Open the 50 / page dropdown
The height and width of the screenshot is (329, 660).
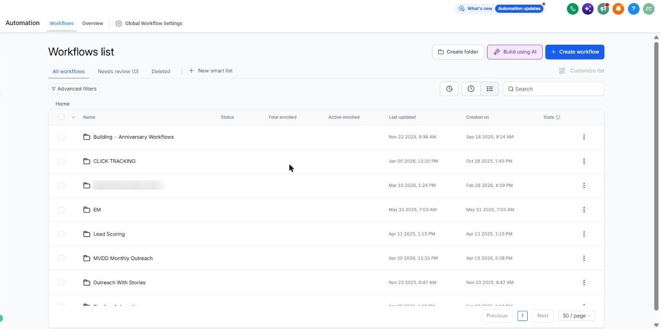pos(577,316)
